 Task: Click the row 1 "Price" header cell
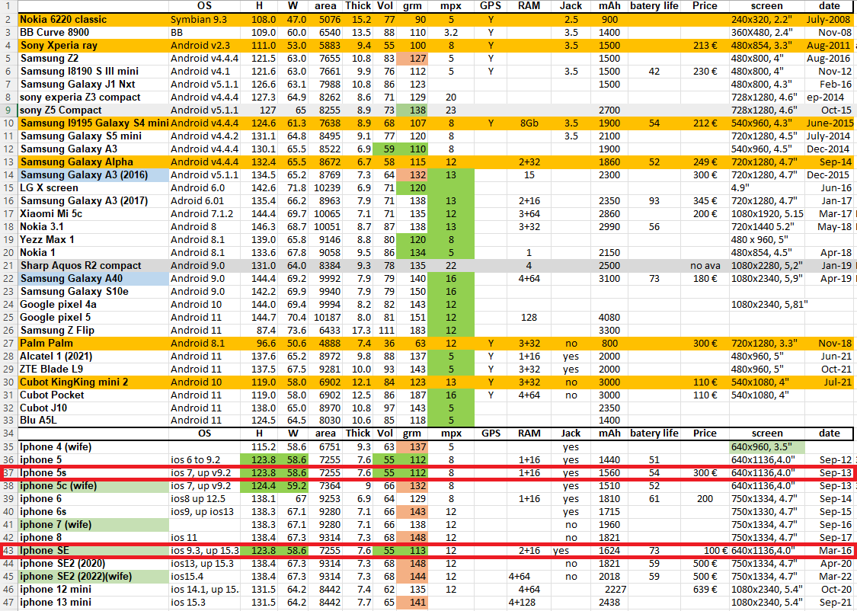[x=705, y=6]
